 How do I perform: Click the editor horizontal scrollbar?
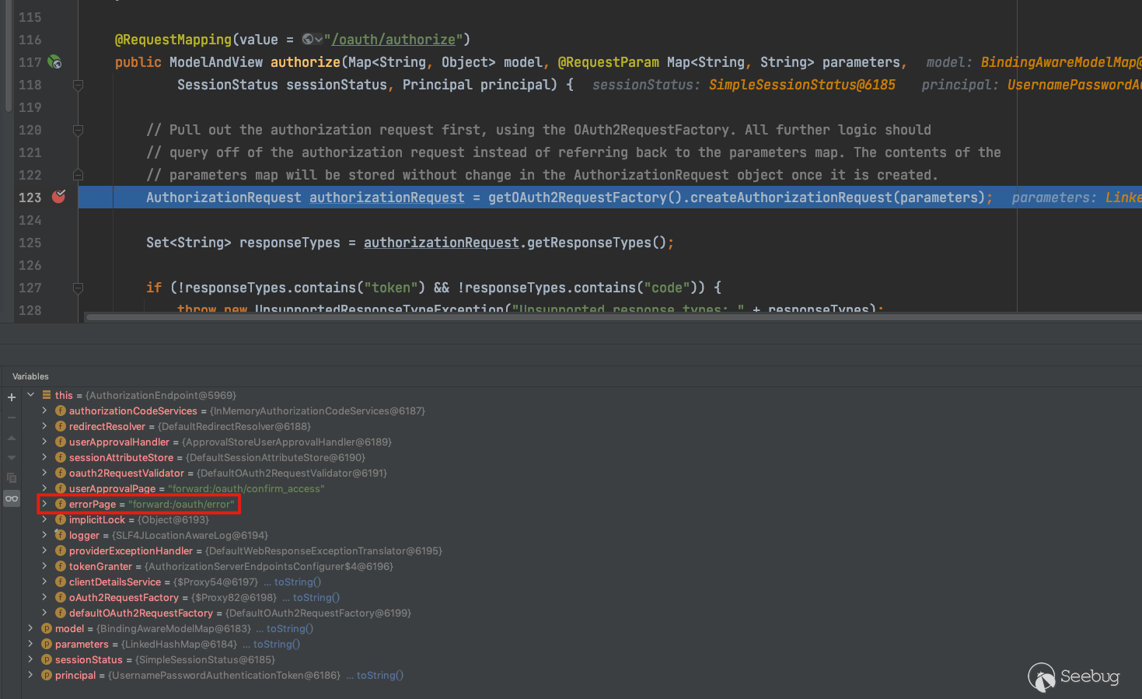(x=544, y=317)
